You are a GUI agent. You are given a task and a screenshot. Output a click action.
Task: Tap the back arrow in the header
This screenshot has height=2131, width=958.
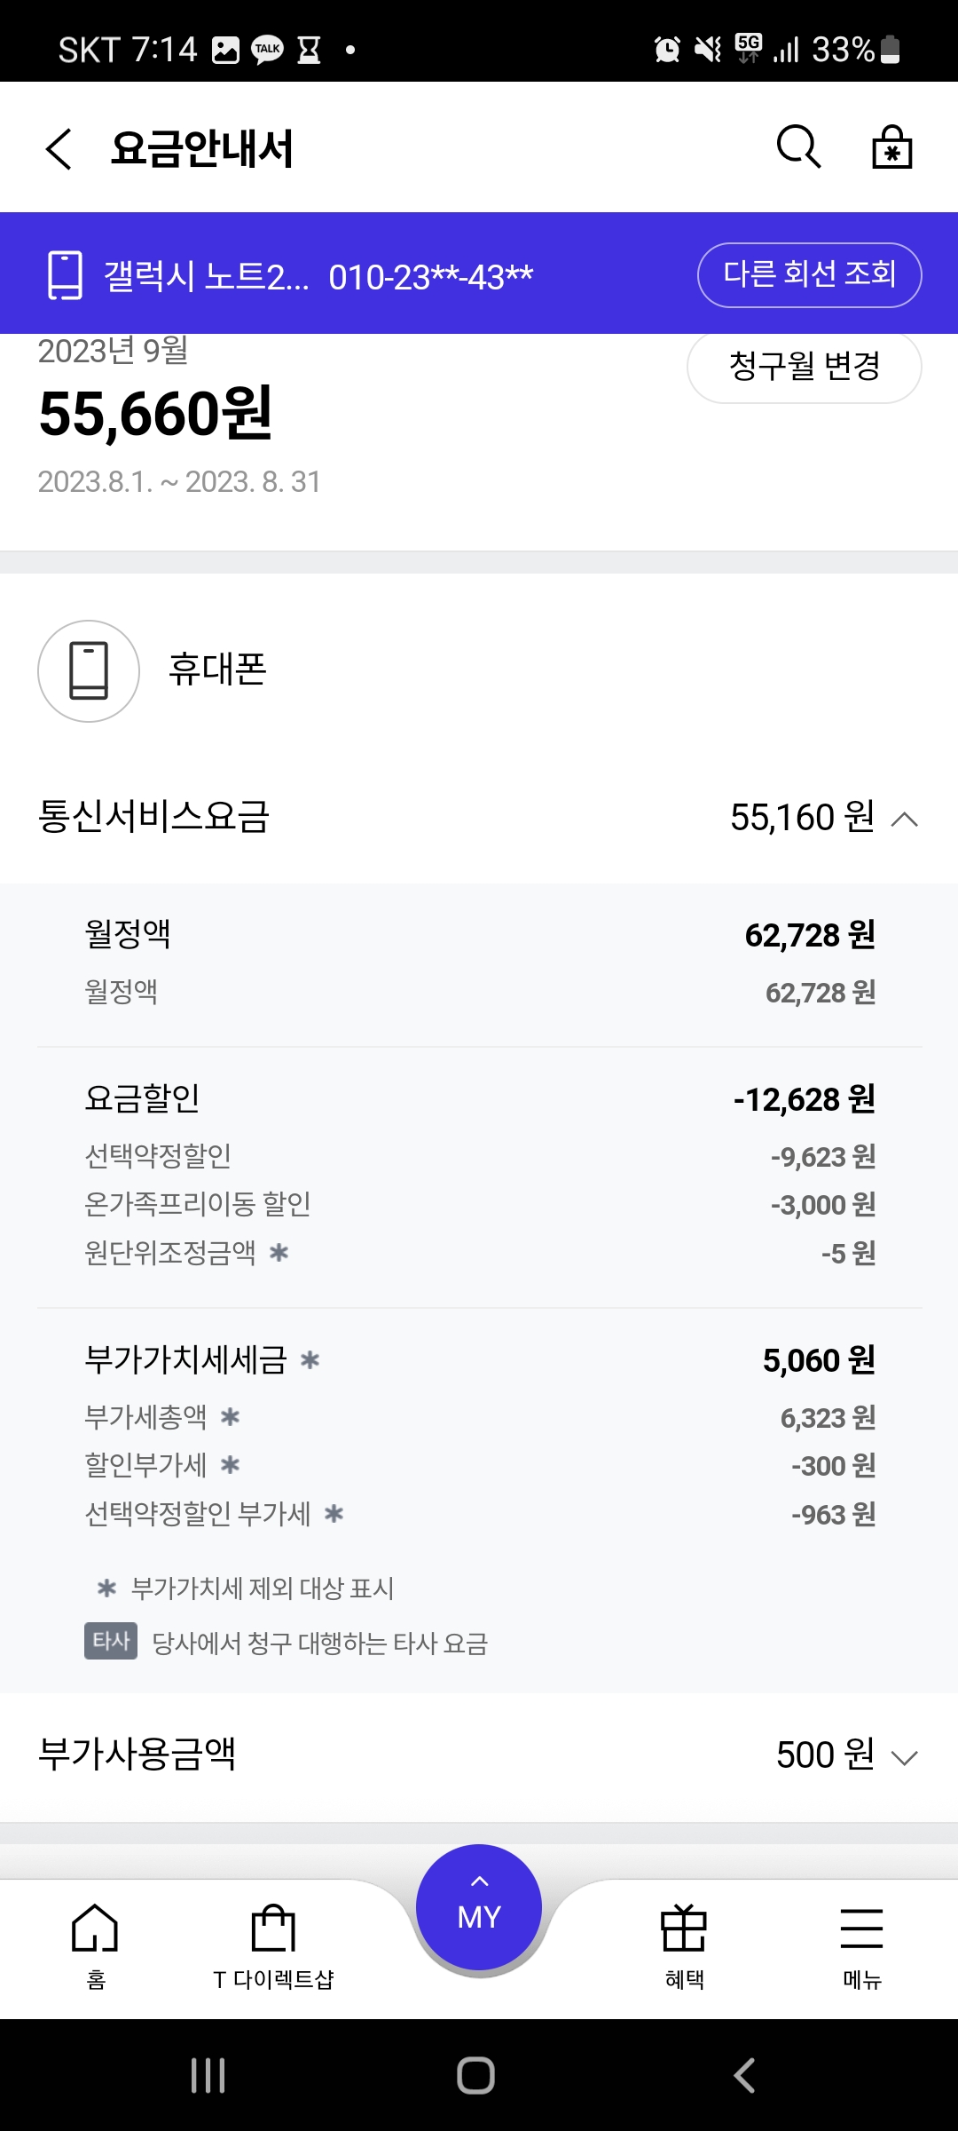[x=59, y=148]
